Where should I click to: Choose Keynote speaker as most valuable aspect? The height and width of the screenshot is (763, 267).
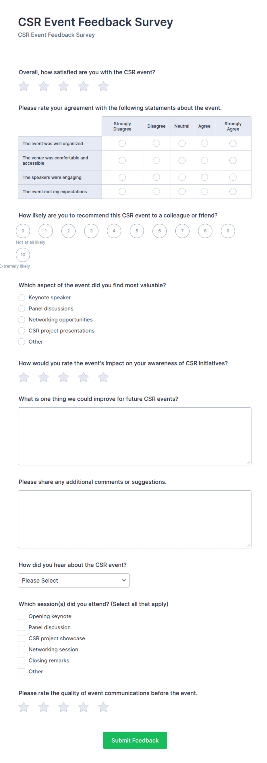point(22,297)
